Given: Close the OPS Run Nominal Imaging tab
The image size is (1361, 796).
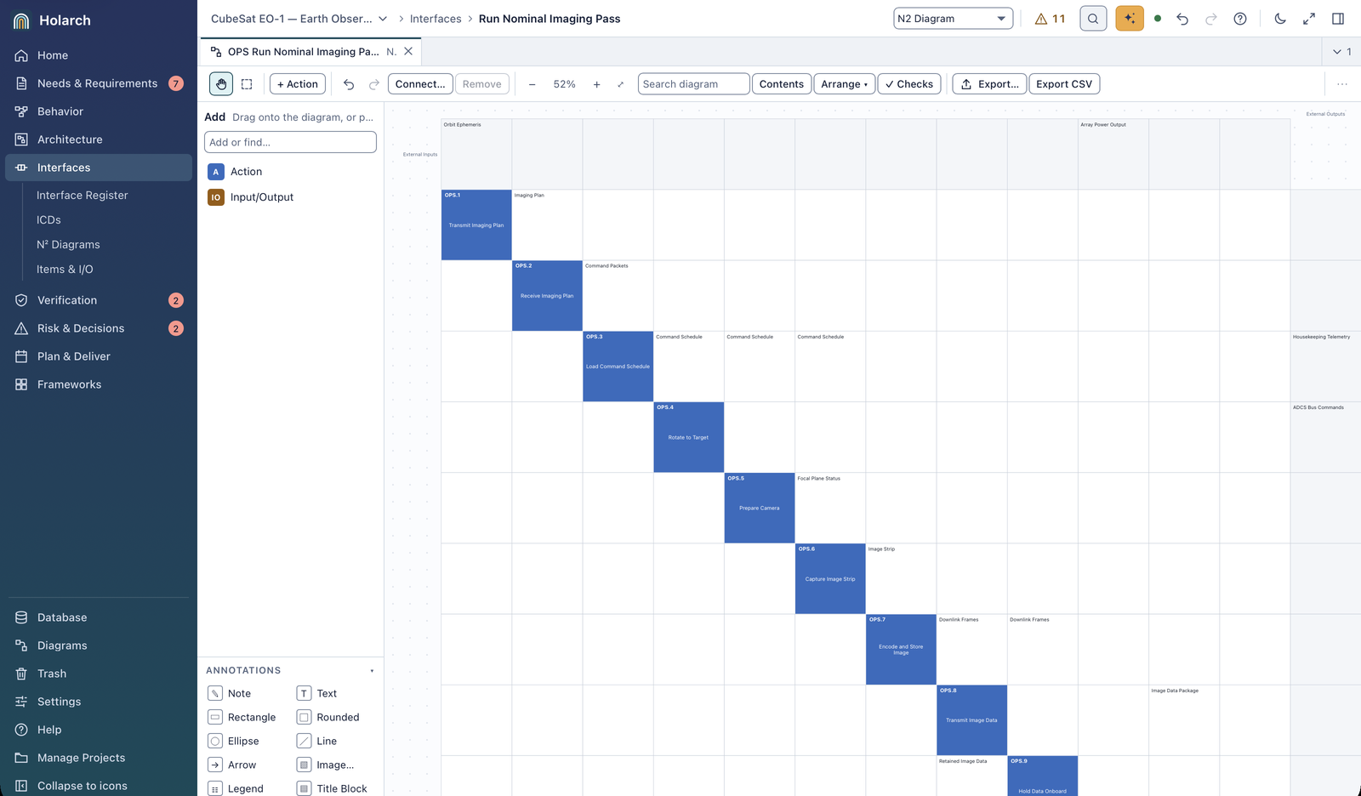Looking at the screenshot, I should tap(408, 52).
